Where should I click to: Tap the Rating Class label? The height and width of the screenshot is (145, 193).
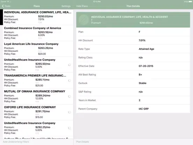(85, 57)
